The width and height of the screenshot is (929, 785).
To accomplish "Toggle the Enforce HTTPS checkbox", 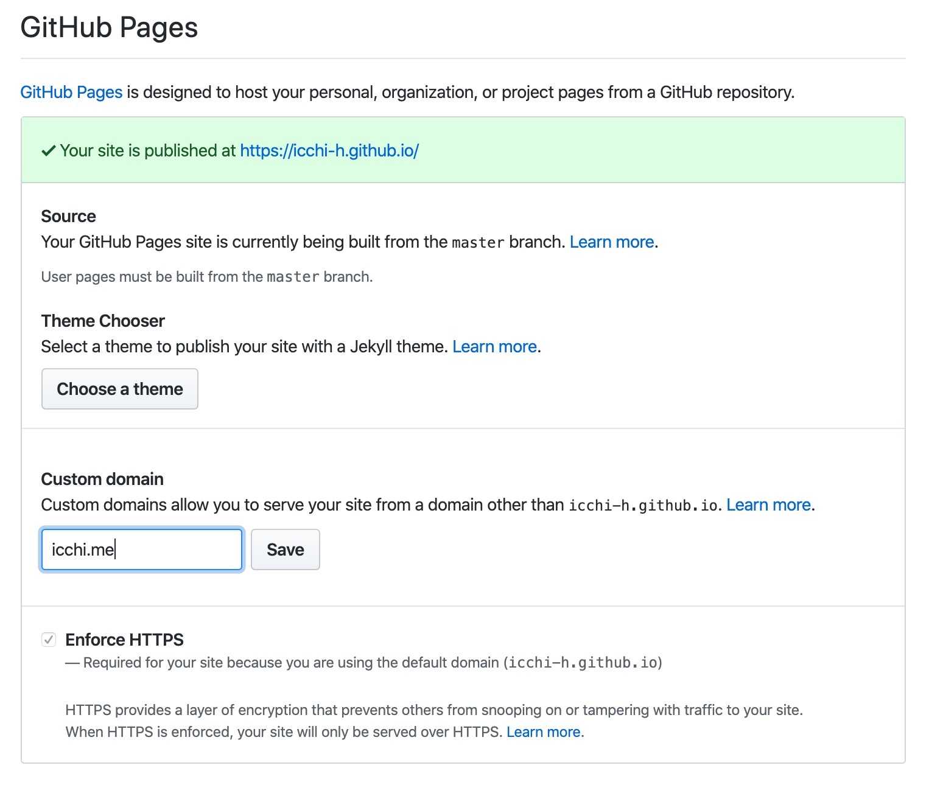I will click(x=49, y=639).
